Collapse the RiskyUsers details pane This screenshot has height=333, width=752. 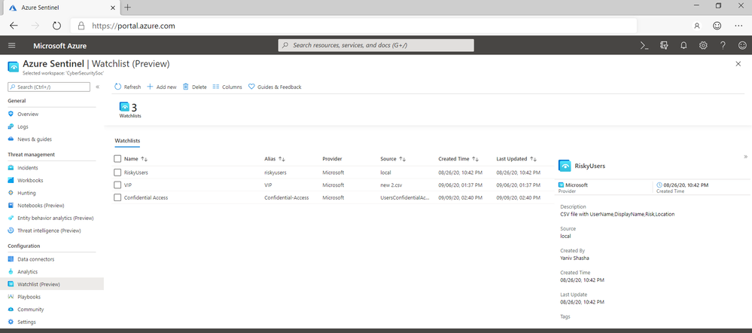(745, 157)
